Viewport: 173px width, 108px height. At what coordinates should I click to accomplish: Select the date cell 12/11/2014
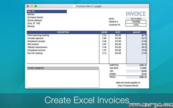[x=136, y=19]
